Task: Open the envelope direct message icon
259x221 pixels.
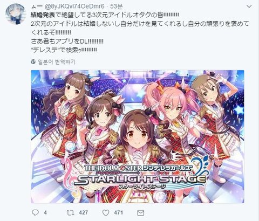Action: (x=141, y=213)
